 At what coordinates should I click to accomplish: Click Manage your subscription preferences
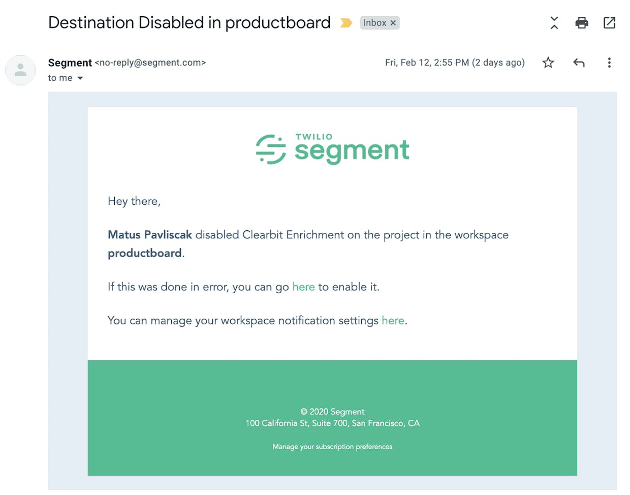[332, 447]
